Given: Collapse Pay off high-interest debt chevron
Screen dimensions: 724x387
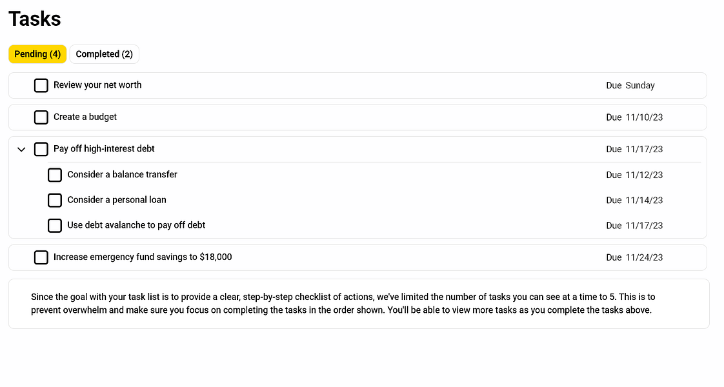Looking at the screenshot, I should click(x=21, y=150).
